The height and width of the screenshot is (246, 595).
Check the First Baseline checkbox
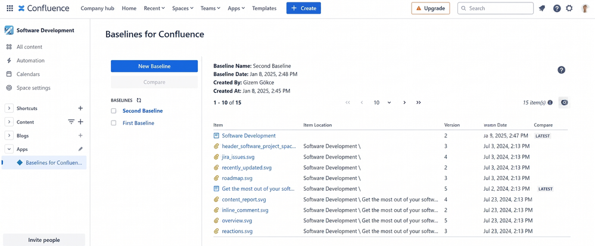click(113, 123)
